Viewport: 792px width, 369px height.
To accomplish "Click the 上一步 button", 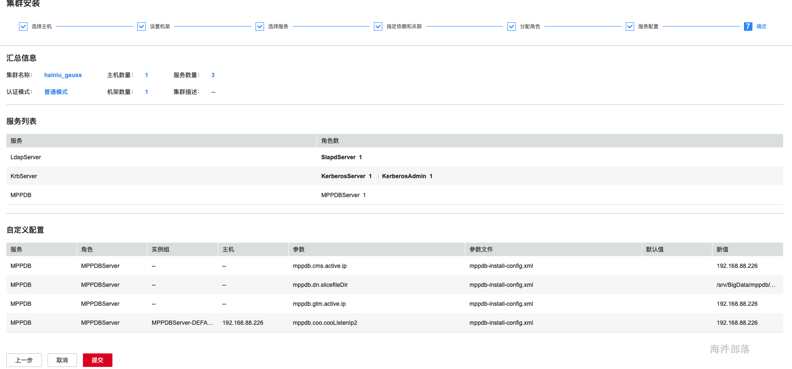I will tap(24, 360).
